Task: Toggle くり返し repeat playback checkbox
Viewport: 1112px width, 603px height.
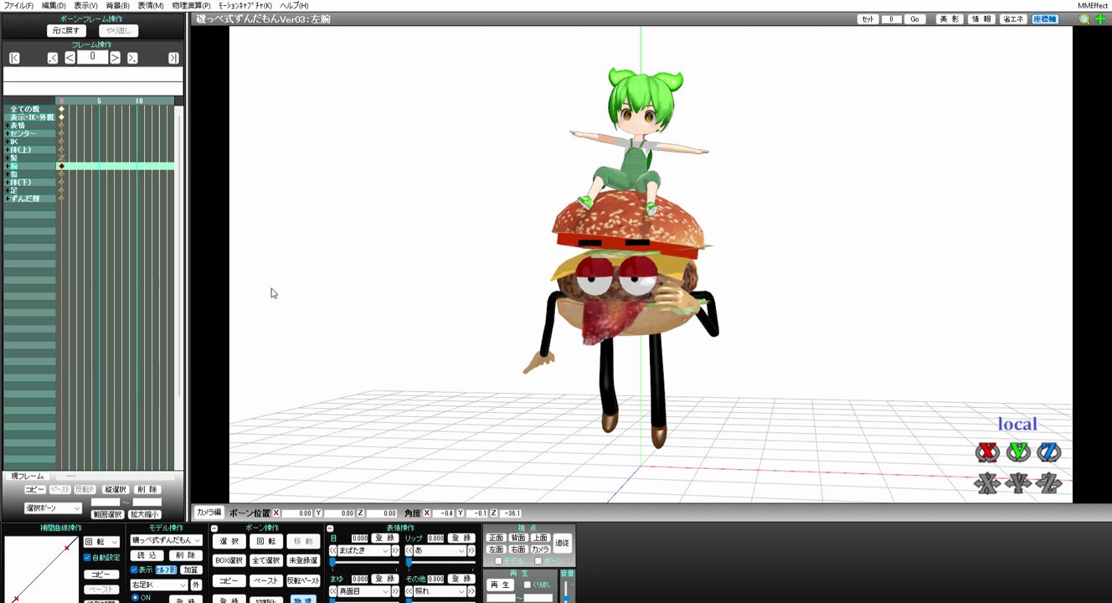Action: coord(527,585)
